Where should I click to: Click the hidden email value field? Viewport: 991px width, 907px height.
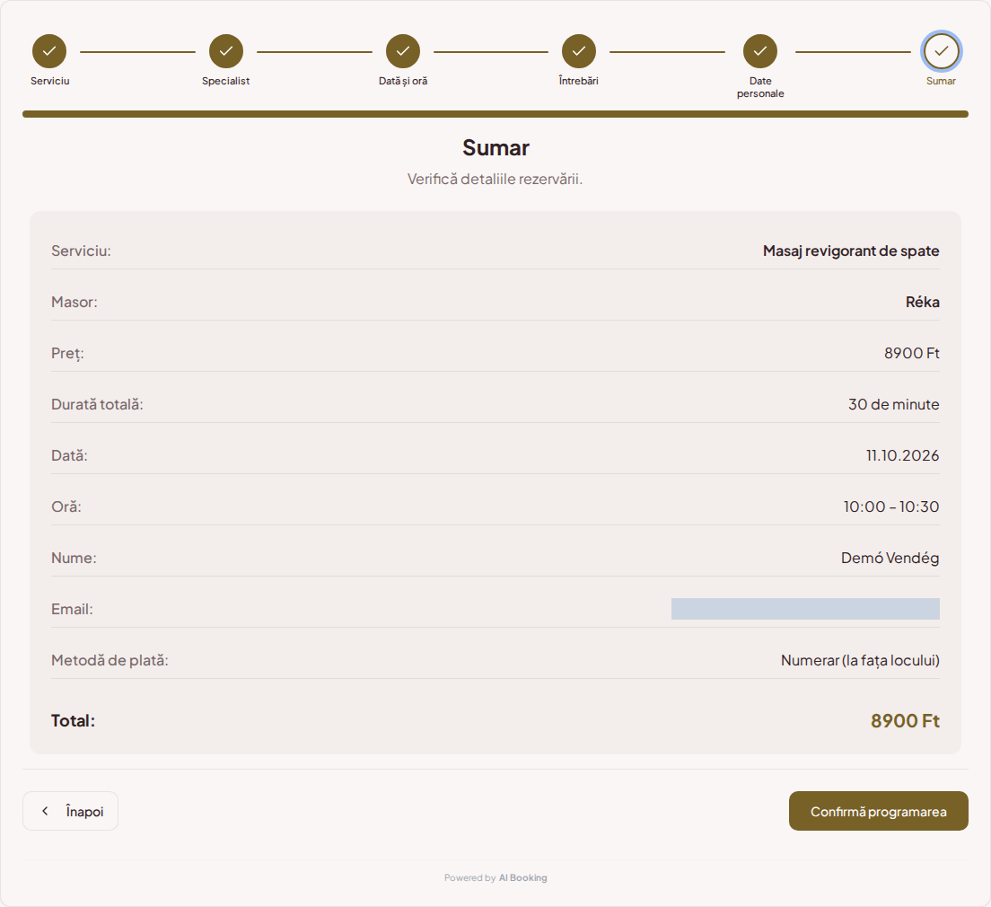pos(804,609)
